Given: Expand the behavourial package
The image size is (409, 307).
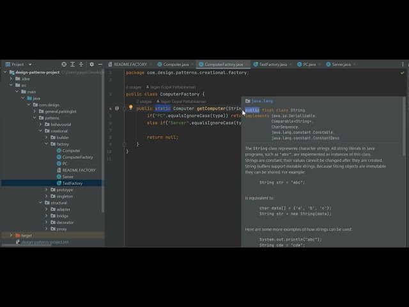Looking at the screenshot, I should 41,124.
